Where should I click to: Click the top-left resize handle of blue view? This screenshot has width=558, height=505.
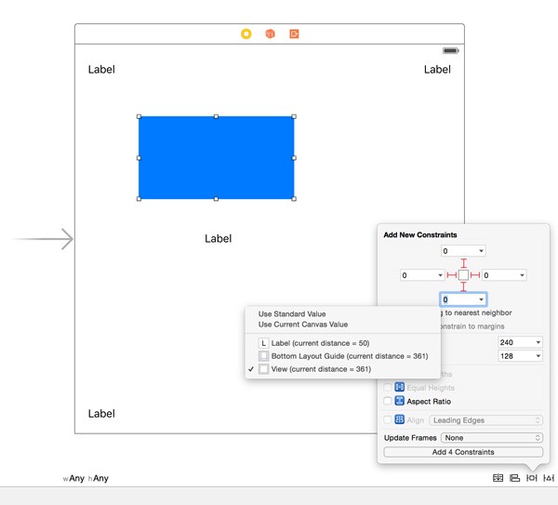[139, 116]
